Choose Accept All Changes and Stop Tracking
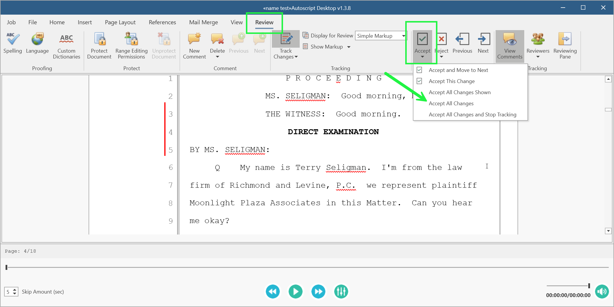 pos(472,115)
